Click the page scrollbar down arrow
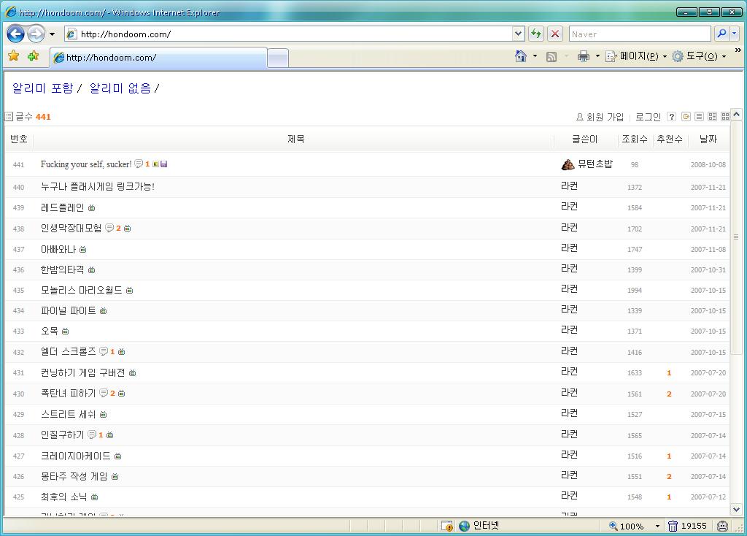 737,509
